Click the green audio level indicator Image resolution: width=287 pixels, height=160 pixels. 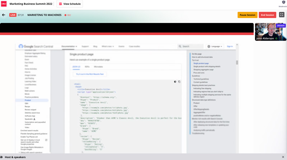(276, 38)
